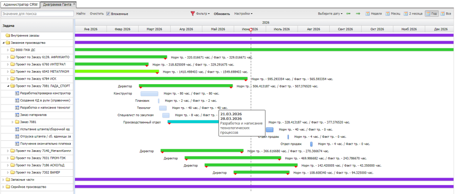
Task: Click green bar of 7302 ВАМЕР project
Action: (261, 172)
